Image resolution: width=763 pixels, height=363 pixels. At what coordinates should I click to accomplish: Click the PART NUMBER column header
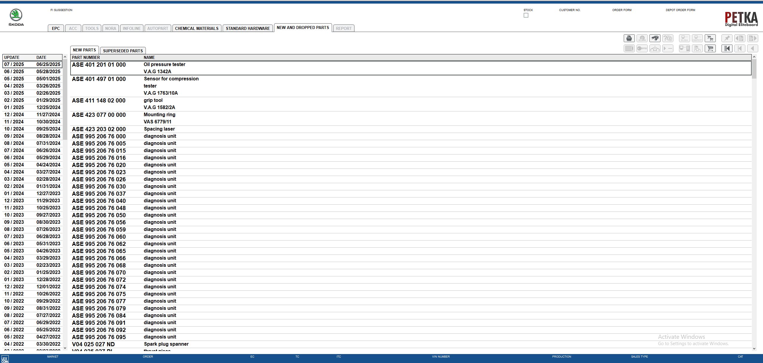click(x=86, y=57)
